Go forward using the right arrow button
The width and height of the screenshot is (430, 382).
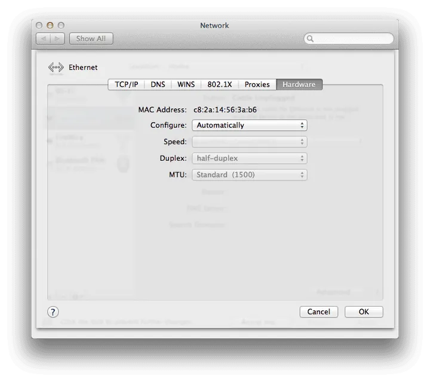tap(58, 38)
